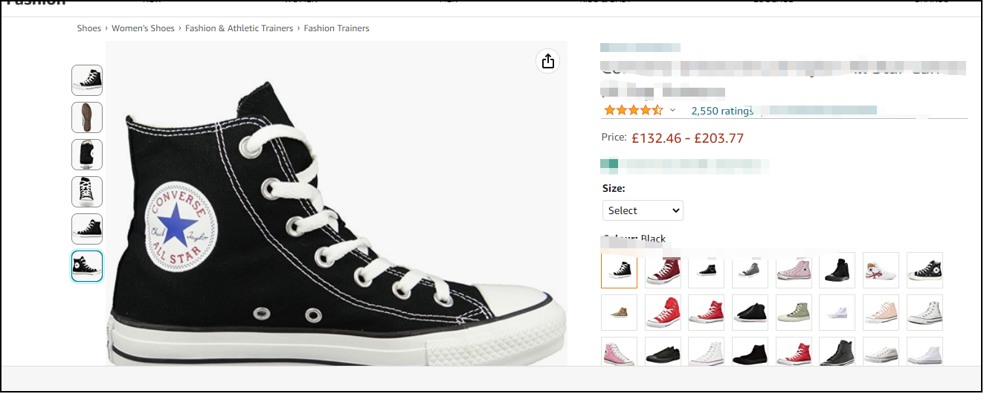
Task: Pick the pink high-top swatch in first row
Action: click(x=794, y=271)
